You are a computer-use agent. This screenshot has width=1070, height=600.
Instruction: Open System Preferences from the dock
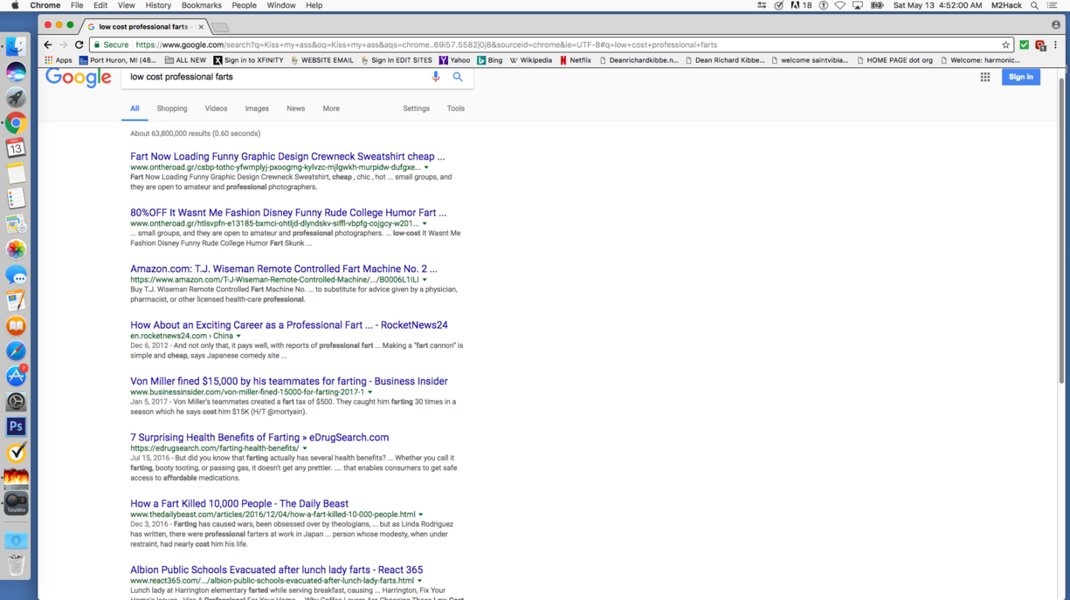[x=16, y=401]
